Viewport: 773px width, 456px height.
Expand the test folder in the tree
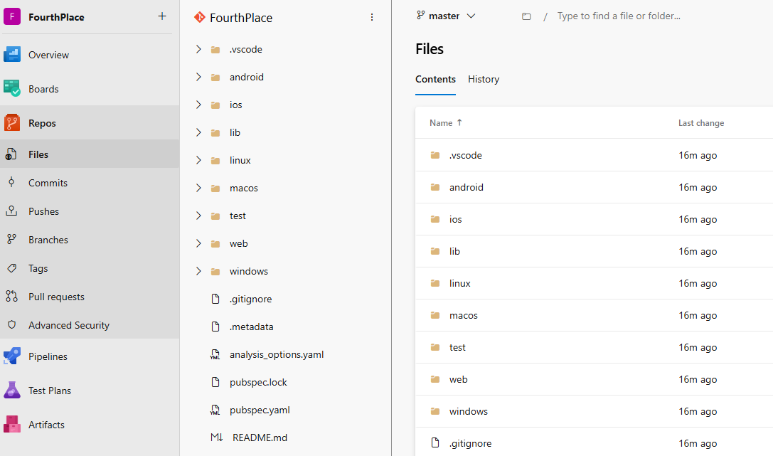click(x=198, y=216)
